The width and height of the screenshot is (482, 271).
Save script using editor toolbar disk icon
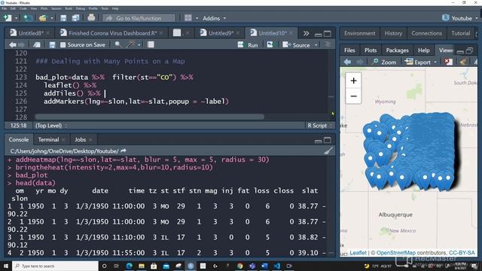(52, 45)
